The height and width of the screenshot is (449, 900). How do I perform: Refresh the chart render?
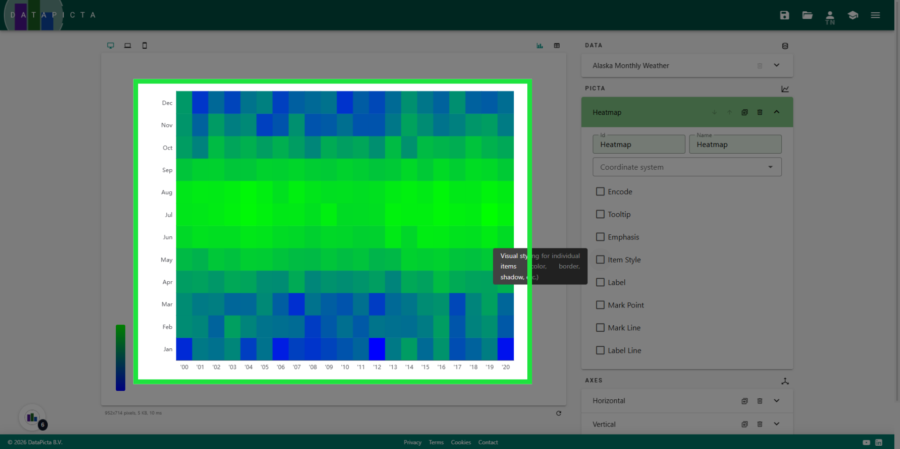(x=559, y=413)
